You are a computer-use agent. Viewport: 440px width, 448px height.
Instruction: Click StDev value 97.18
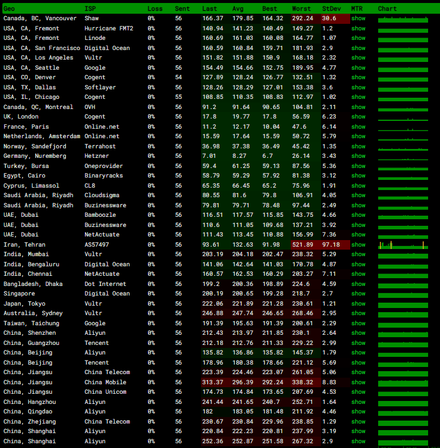[x=331, y=245]
